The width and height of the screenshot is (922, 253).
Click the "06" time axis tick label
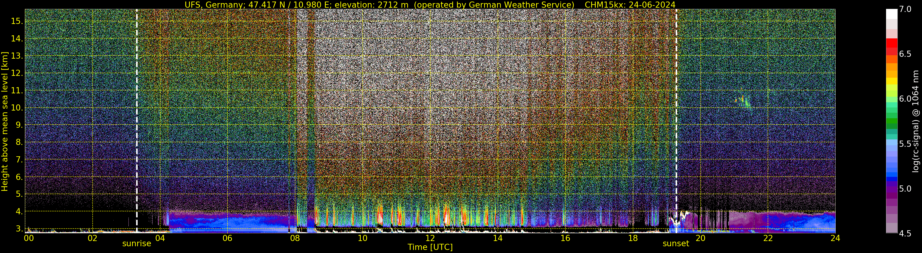click(x=227, y=238)
